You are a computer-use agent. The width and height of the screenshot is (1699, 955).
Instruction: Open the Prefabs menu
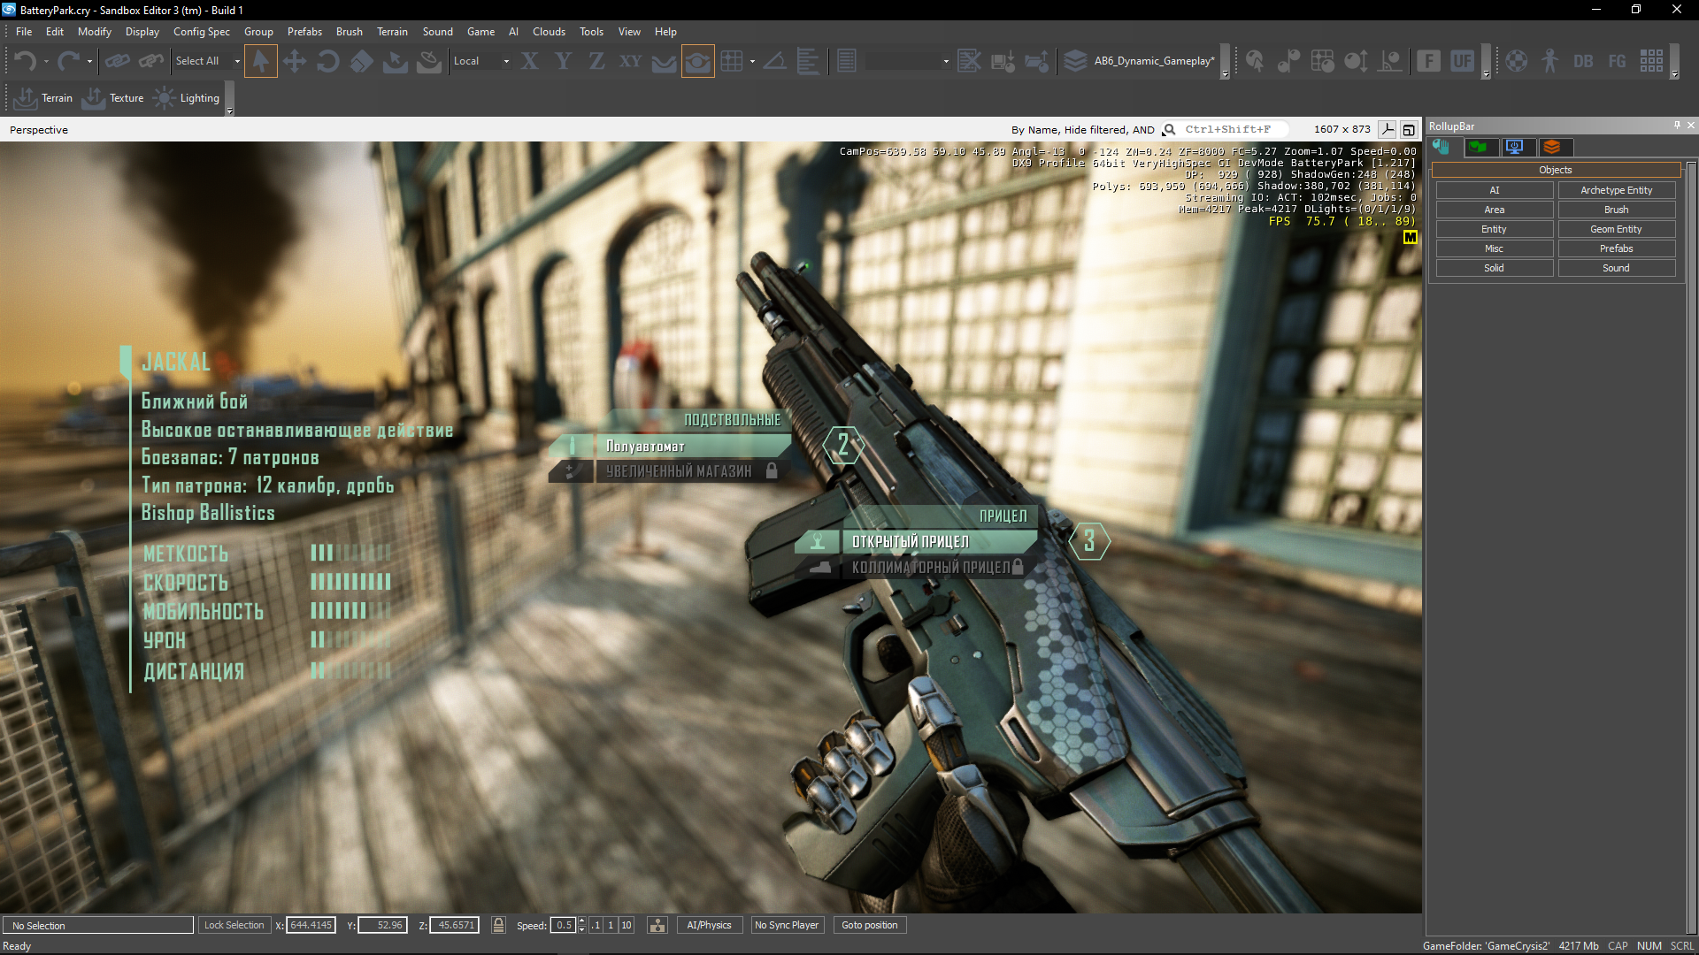pyautogui.click(x=304, y=32)
